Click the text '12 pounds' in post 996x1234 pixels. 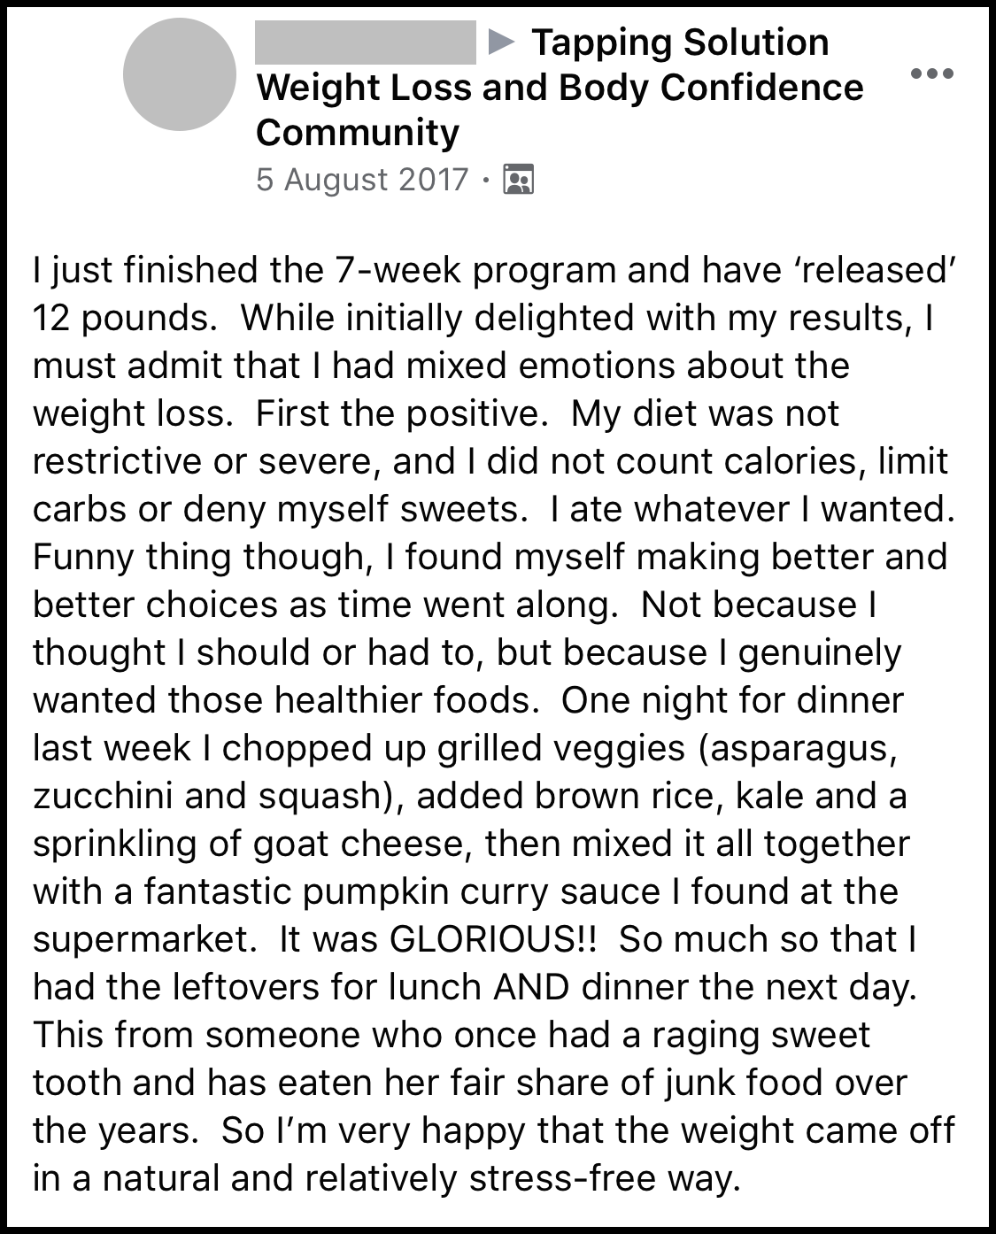point(123,318)
